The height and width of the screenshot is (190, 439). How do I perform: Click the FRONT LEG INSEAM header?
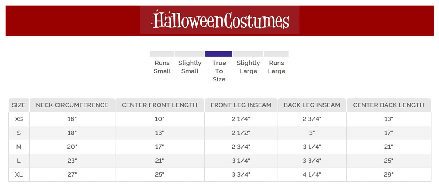241,105
